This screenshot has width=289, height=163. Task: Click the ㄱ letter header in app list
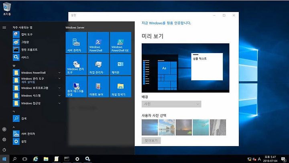tap(14, 111)
